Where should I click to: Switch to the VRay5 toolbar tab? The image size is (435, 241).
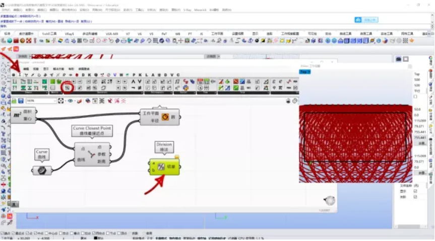(x=70, y=34)
